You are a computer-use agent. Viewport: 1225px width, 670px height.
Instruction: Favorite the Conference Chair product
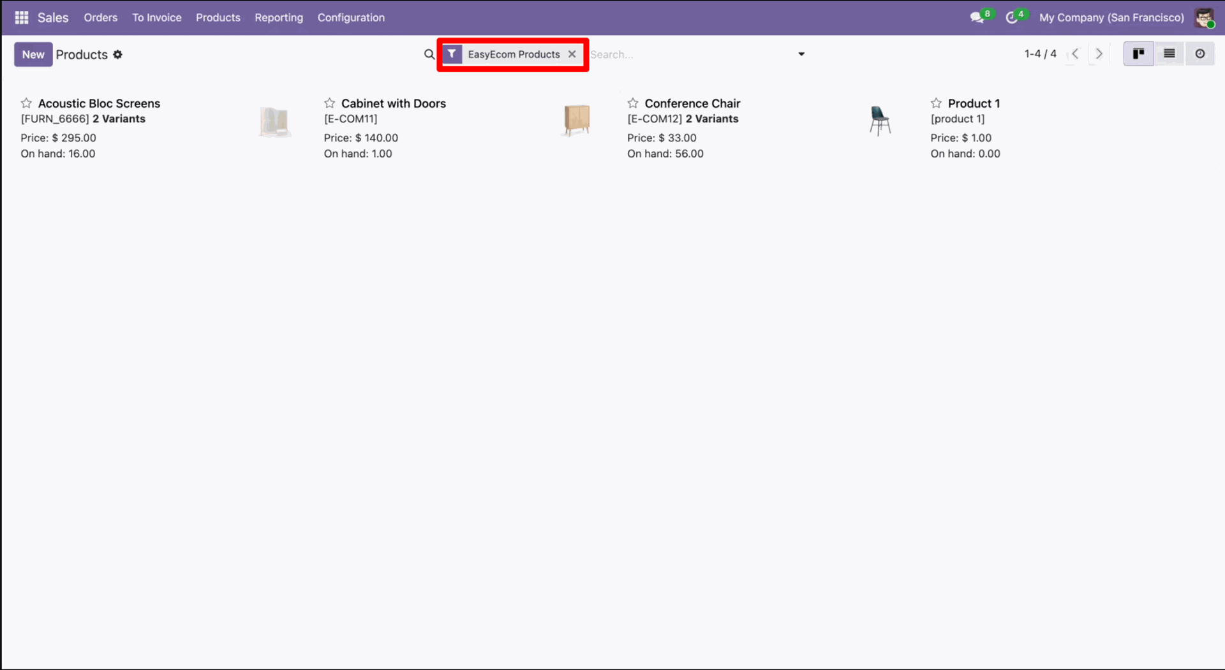(633, 103)
